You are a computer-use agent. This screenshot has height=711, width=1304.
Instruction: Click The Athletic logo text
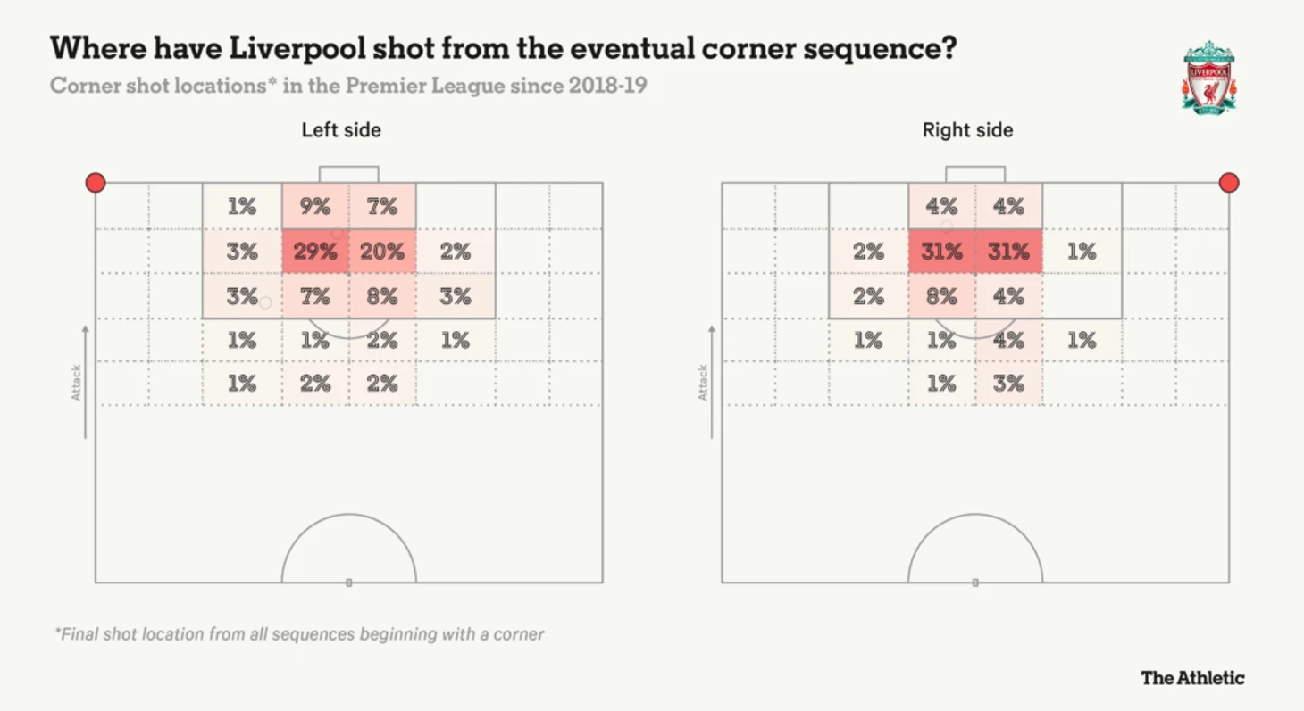tap(1192, 677)
